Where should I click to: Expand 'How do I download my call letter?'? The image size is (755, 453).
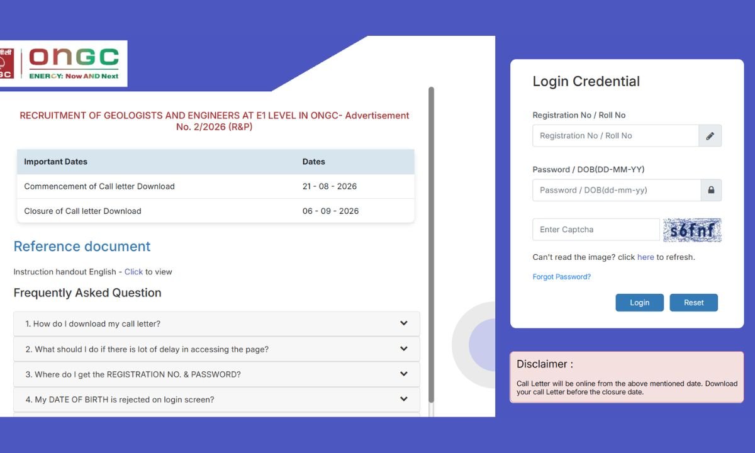coord(216,324)
